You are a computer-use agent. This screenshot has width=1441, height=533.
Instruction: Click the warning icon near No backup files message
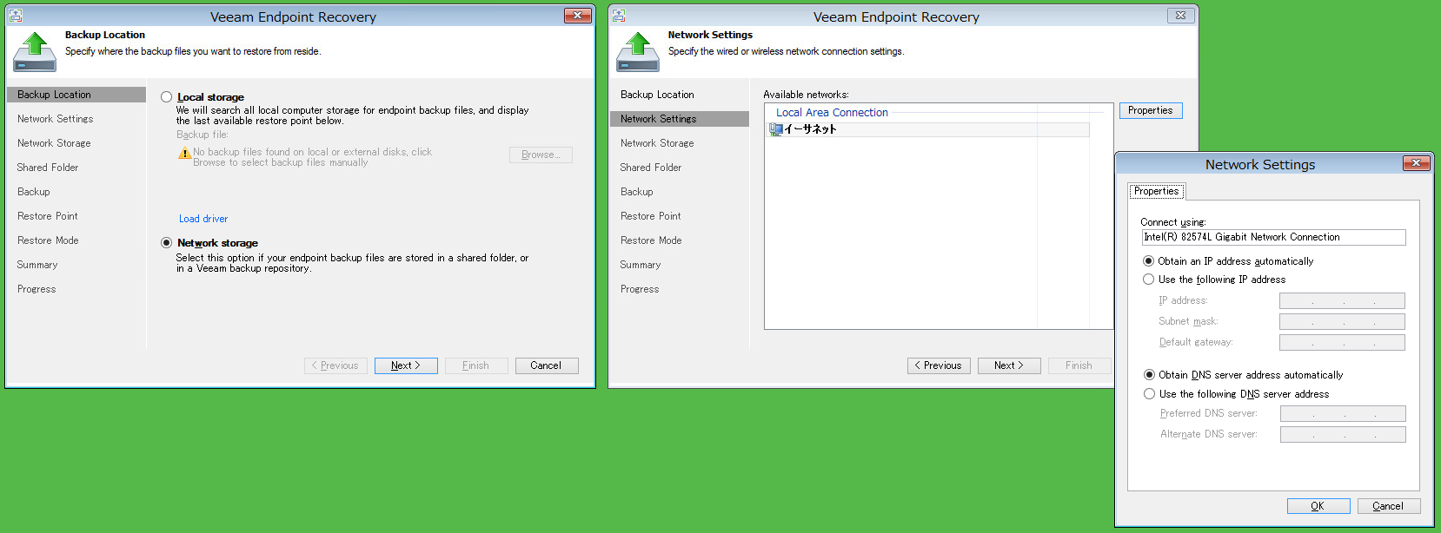pos(184,154)
